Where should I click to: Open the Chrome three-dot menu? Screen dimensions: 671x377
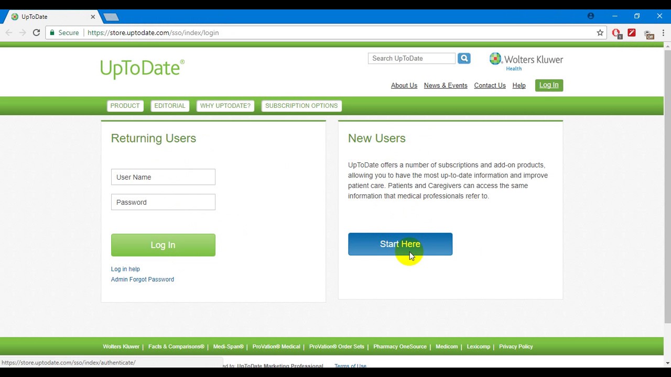click(663, 32)
